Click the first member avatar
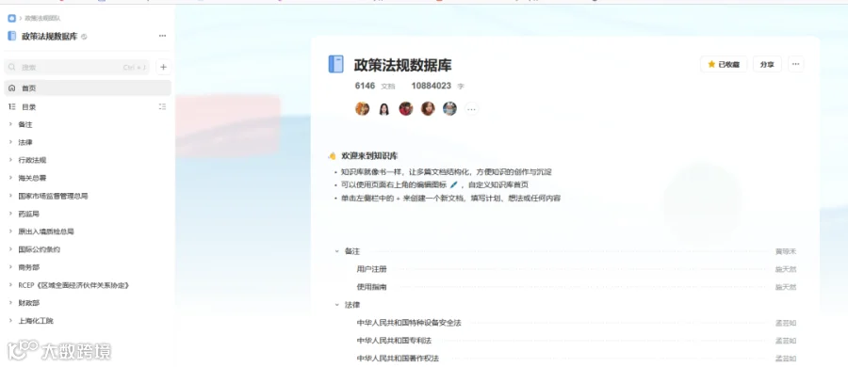This screenshot has height=367, width=848. coord(362,108)
